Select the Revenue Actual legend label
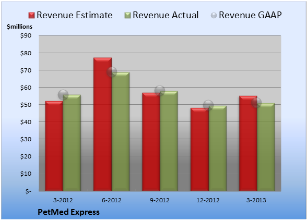Screen dimensions: 307x220 (x=166, y=15)
